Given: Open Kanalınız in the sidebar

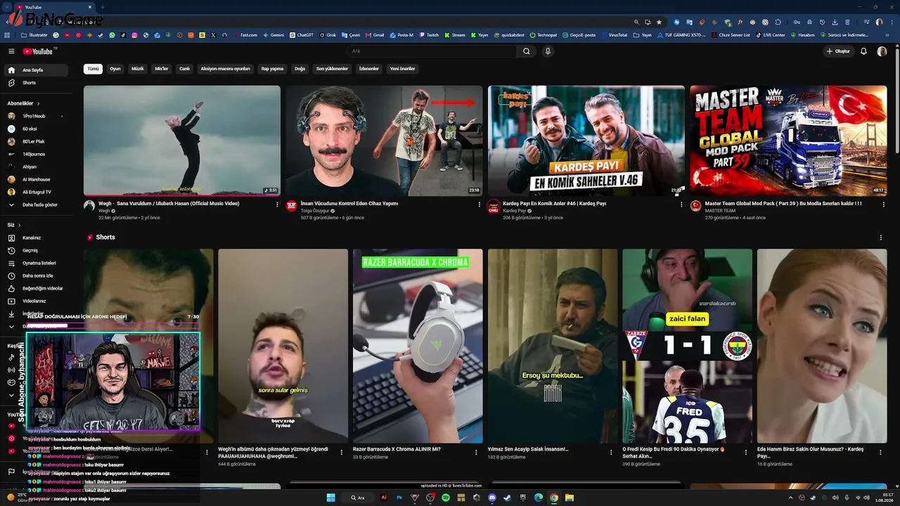Looking at the screenshot, I should (35, 238).
